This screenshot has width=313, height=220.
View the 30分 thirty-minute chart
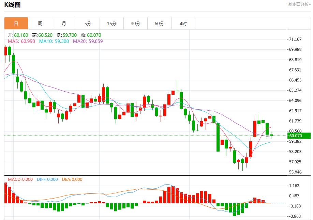pos(135,23)
